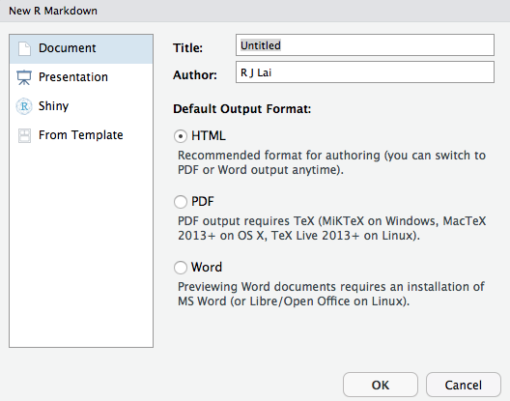Choose Document in the type list
This screenshot has width=510, height=401.
click(81, 49)
